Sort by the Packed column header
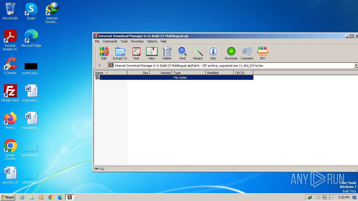Screen dimensions: 358x201 coord(161,73)
